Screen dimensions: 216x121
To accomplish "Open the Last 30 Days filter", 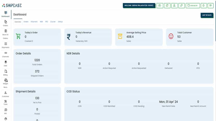I will 207,15.
